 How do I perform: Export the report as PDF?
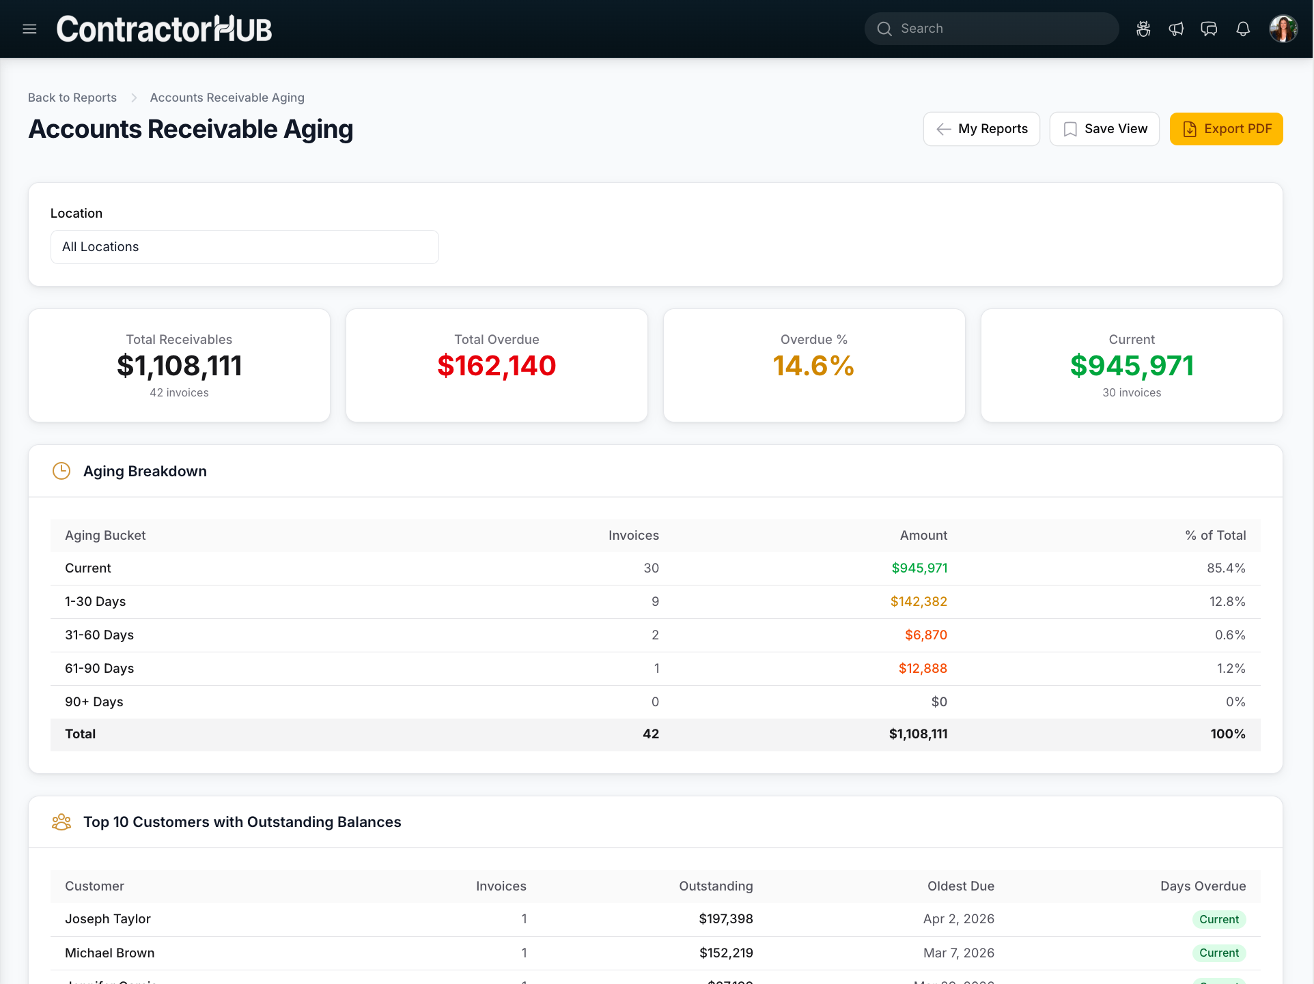(1226, 128)
